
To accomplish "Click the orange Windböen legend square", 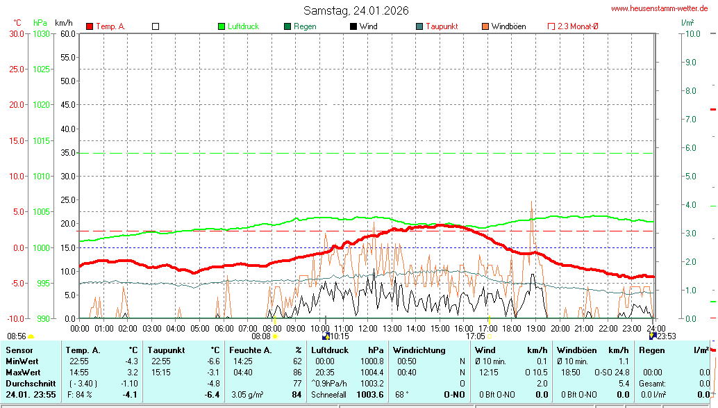I will [485, 26].
